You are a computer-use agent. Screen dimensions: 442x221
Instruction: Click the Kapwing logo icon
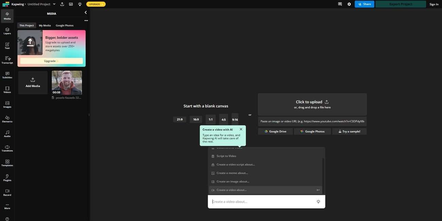click(x=5, y=4)
